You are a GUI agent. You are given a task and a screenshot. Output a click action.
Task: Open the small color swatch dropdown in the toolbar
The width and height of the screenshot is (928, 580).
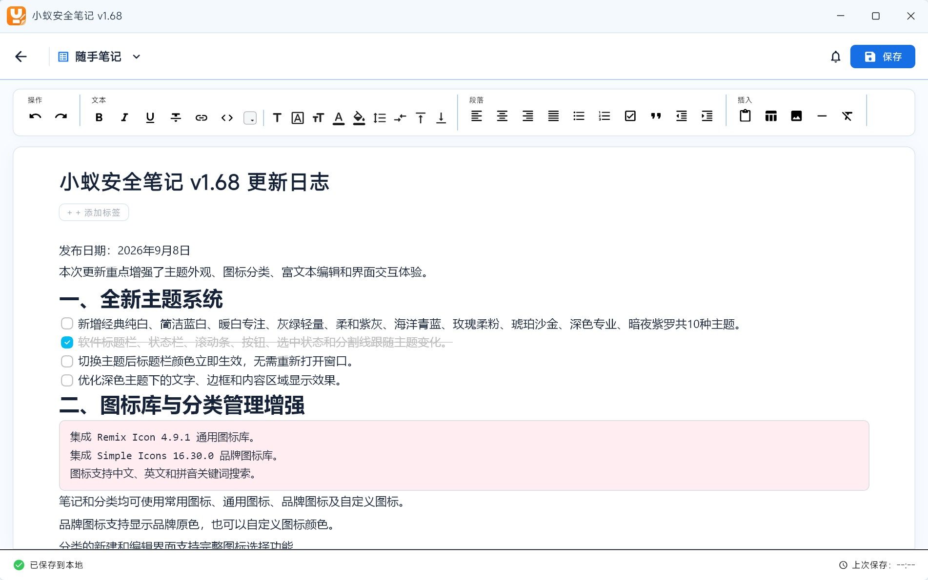(x=250, y=117)
